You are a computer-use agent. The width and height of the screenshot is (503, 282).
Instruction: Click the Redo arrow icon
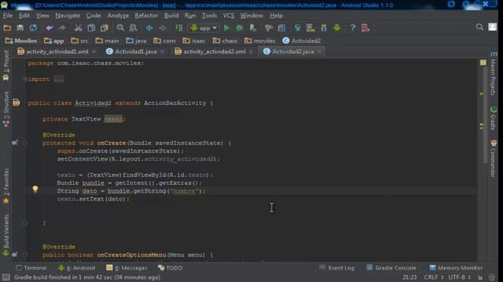coord(62,28)
